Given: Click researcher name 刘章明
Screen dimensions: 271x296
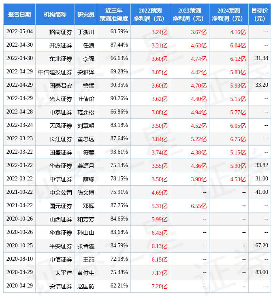Looking at the screenshot, I should click(x=86, y=126).
